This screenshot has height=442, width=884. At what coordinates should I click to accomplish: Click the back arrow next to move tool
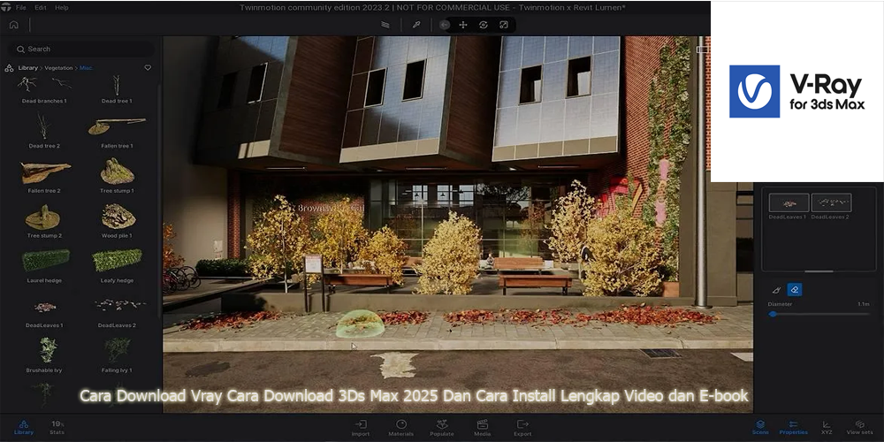[445, 25]
